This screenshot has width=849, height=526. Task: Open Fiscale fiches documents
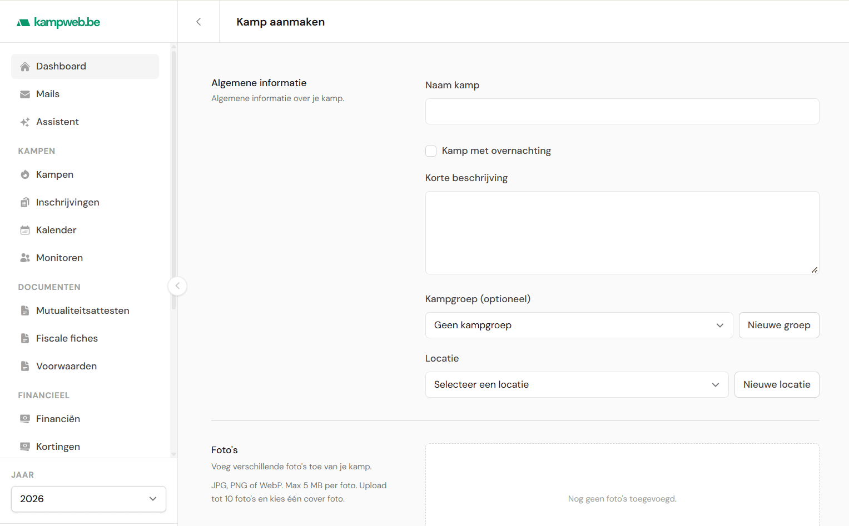click(85, 338)
